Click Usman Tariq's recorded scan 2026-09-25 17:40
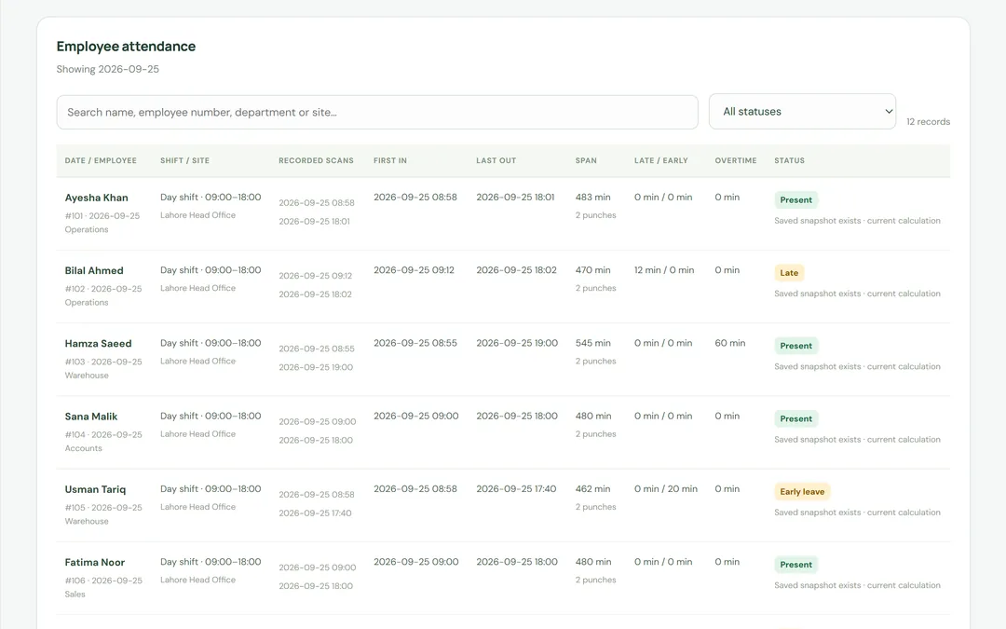 [x=315, y=513]
